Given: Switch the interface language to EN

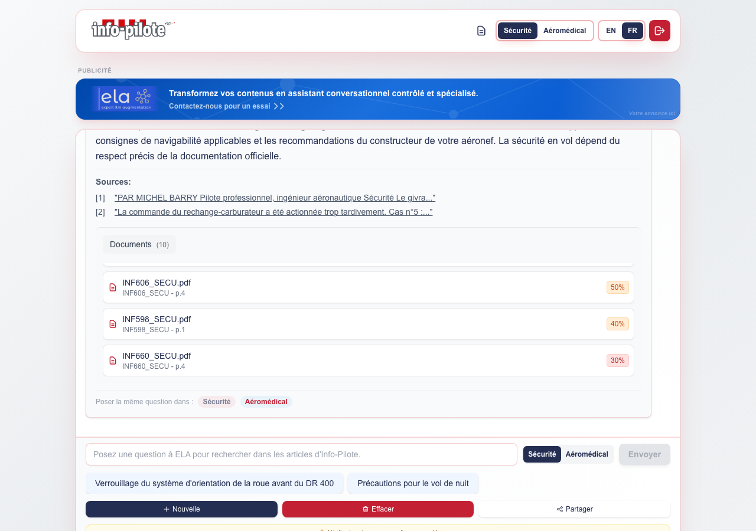Looking at the screenshot, I should point(611,30).
